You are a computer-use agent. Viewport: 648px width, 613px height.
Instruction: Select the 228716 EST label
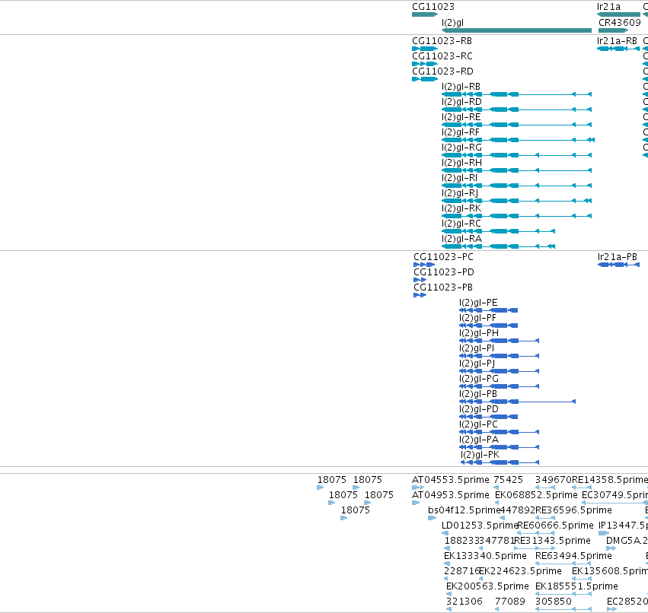[461, 571]
